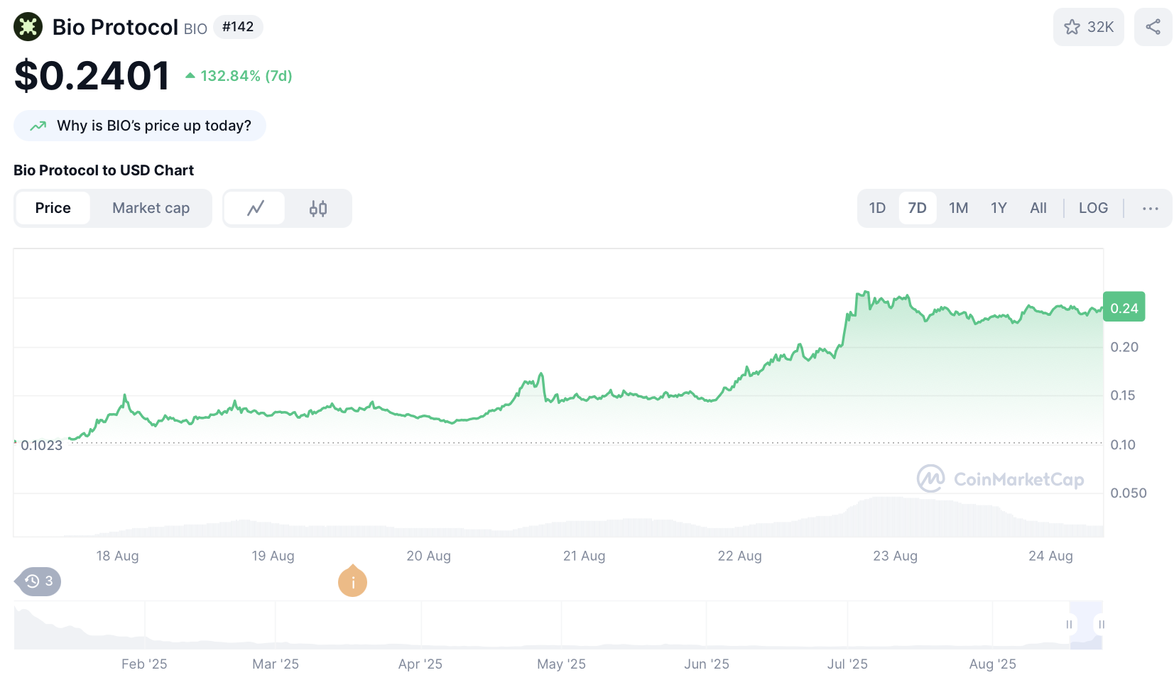Click the orange info event marker
This screenshot has width=1174, height=680.
click(352, 582)
